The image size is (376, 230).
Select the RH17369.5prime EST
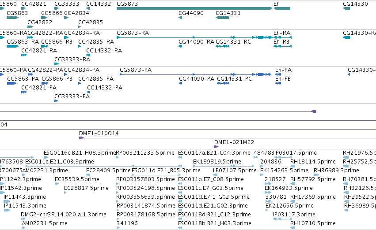pos(313,197)
